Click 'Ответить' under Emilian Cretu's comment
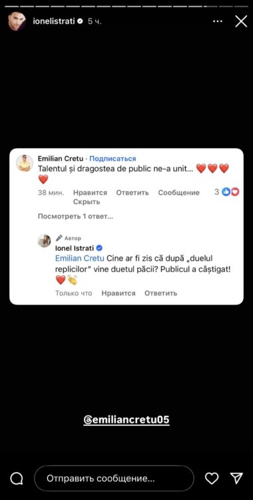This screenshot has width=253, height=500. tap(132, 193)
